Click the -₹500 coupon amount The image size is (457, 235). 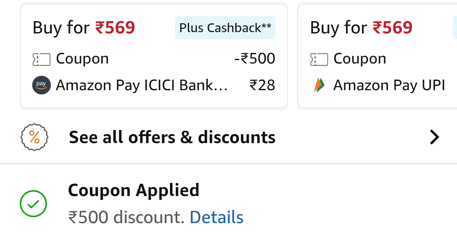coord(255,58)
